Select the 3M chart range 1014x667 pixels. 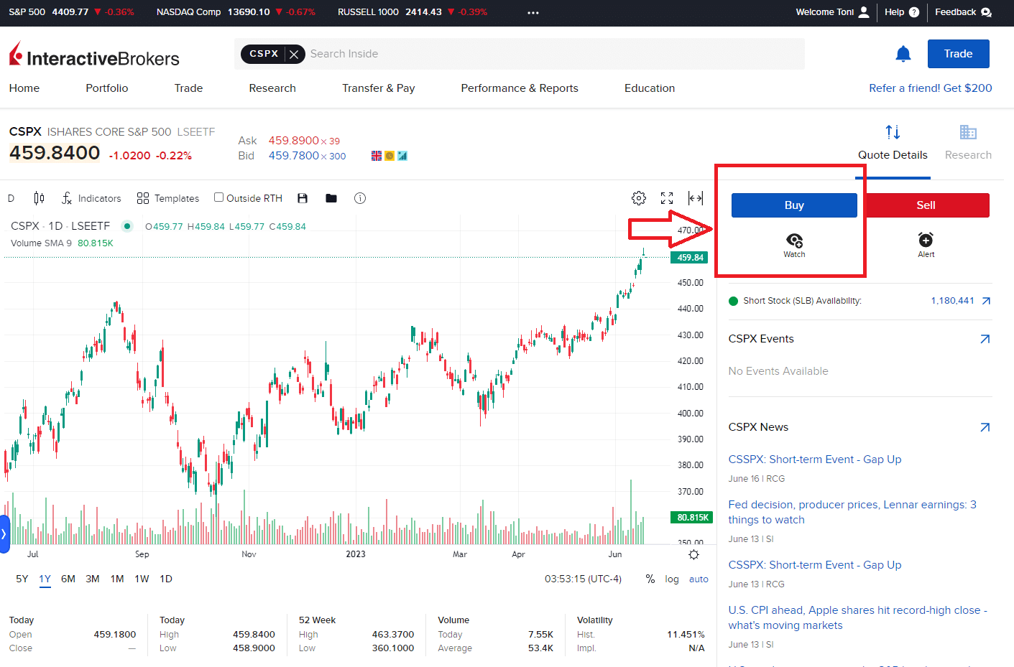tap(93, 579)
